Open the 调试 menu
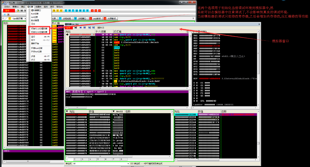Screen dimensions: 310x167 click(23, 7)
